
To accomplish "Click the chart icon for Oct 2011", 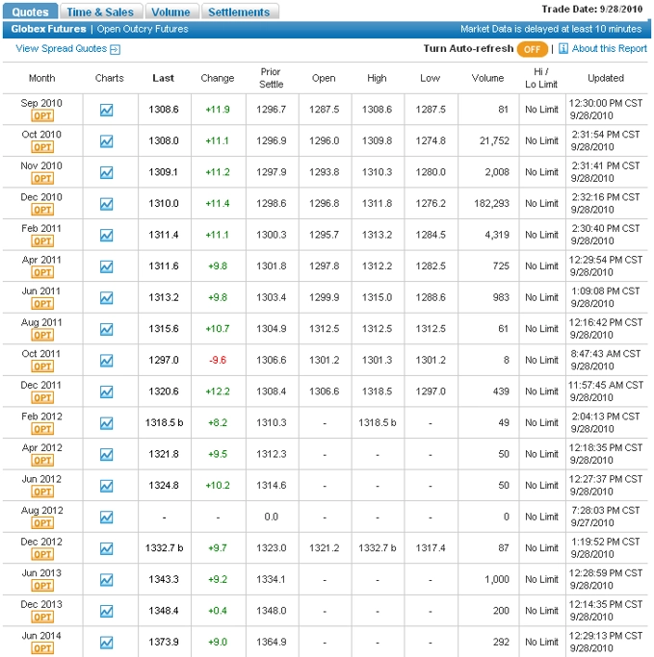I will [x=106, y=360].
